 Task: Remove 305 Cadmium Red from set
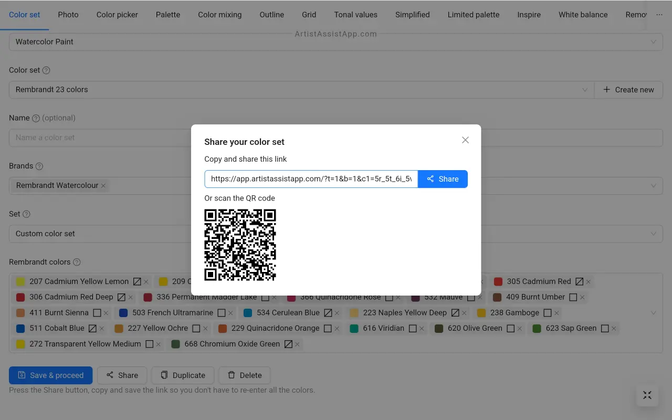pyautogui.click(x=589, y=282)
